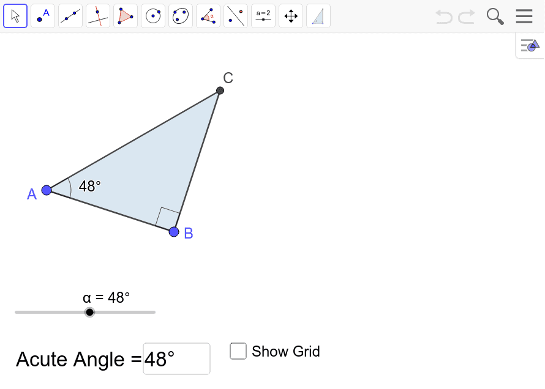Select the Polygon tool
Viewport: 545px width, 389px height.
(126, 16)
